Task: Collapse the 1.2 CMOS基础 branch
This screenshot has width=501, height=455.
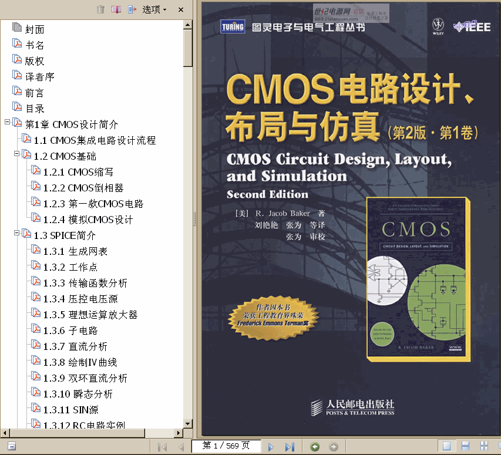Action: 16,154
